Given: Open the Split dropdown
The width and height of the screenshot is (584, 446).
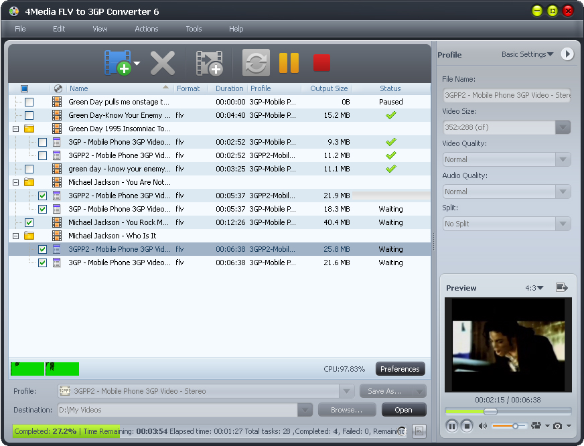Looking at the screenshot, I should pos(563,224).
